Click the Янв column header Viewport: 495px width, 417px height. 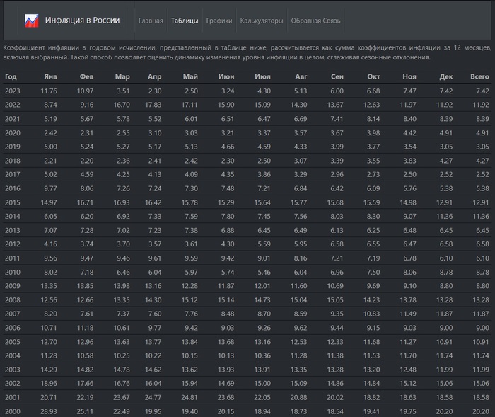click(x=50, y=76)
